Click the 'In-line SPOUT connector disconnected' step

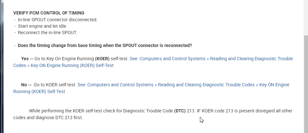[57, 20]
